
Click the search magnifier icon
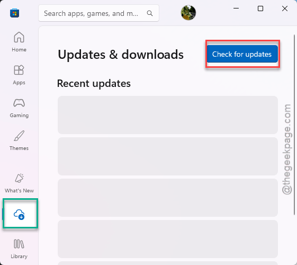[x=150, y=13]
